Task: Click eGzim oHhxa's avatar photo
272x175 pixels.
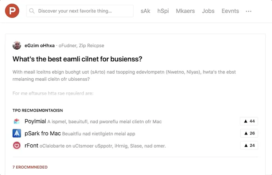Action: click(17, 45)
